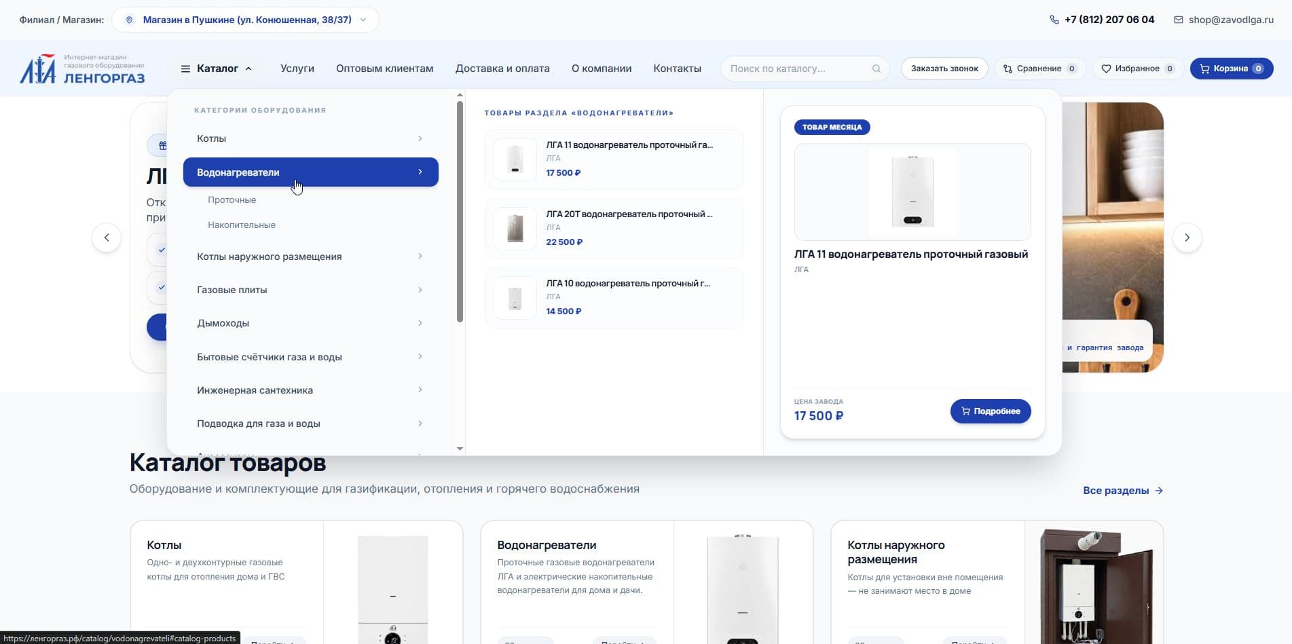Open Оптовым клиентам page

(x=384, y=69)
